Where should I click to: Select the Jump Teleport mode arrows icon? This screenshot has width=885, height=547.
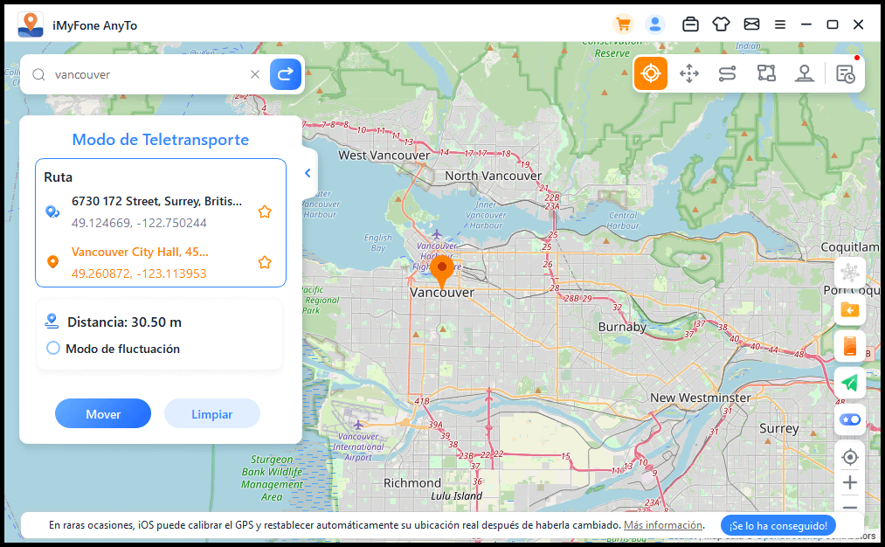point(689,74)
